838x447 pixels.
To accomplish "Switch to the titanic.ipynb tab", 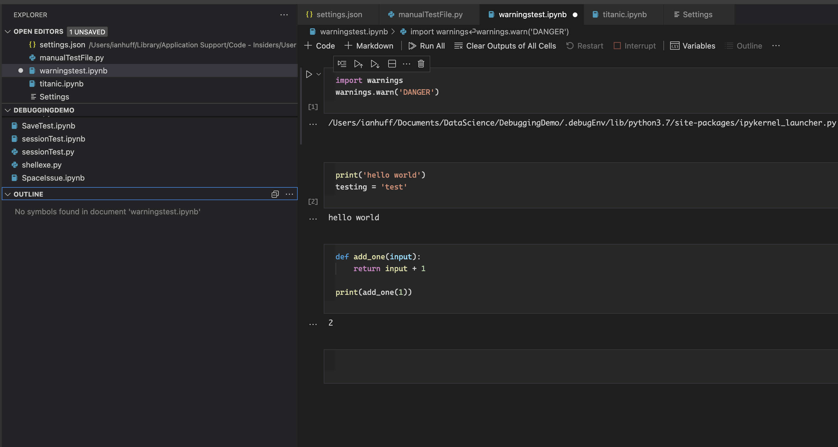I will [624, 15].
